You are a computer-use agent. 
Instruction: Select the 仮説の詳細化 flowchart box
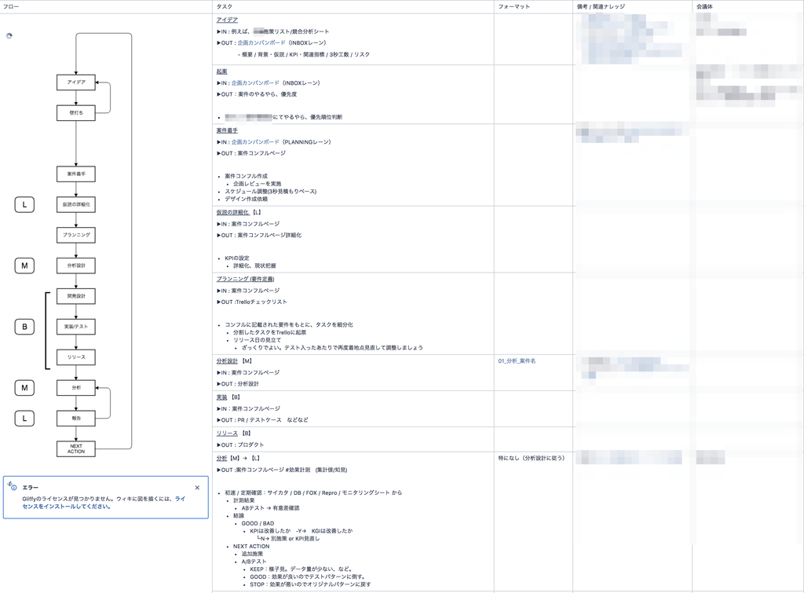click(76, 204)
